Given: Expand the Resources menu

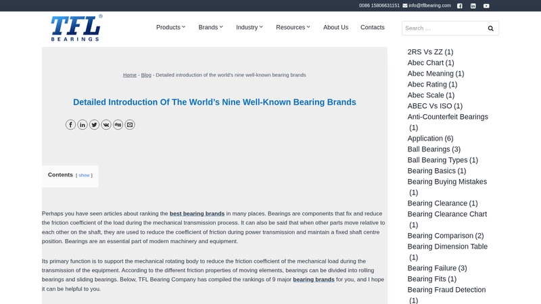Looking at the screenshot, I should point(293,27).
